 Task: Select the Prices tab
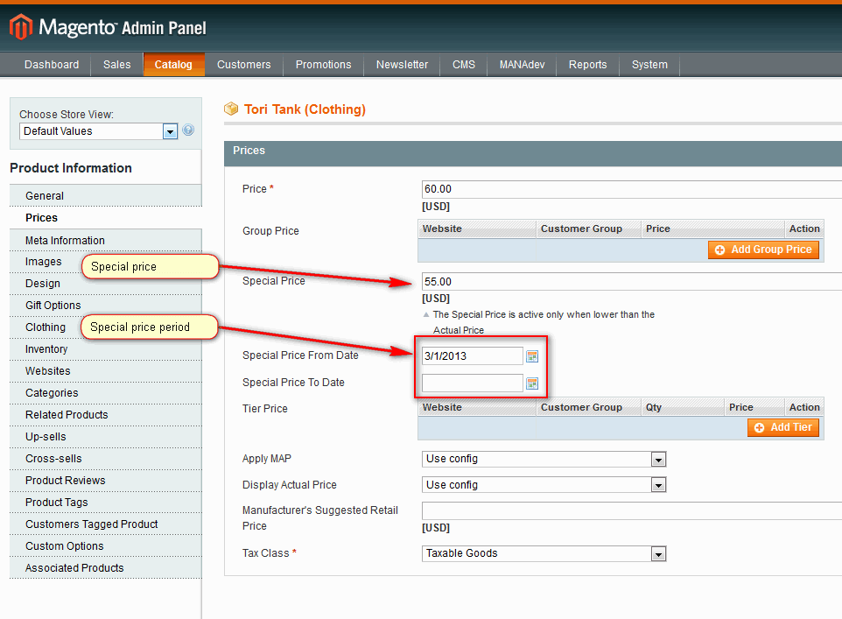click(x=105, y=218)
